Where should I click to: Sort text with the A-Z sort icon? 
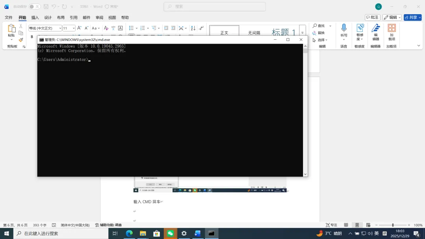pos(193,28)
